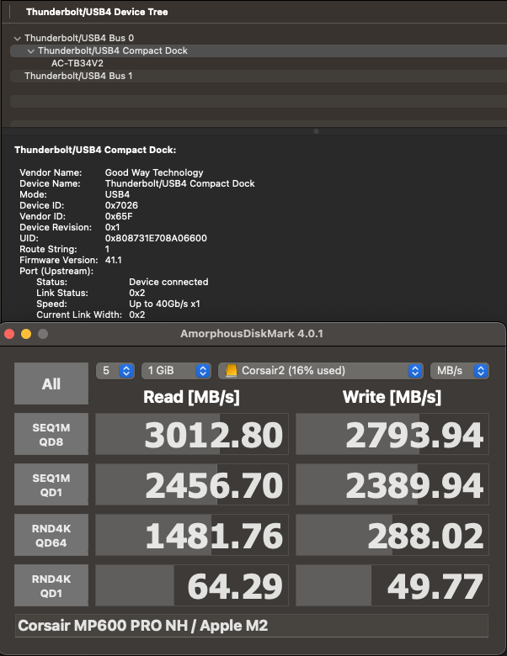The height and width of the screenshot is (656, 507).
Task: Click the 2456.70 read result
Action: [192, 484]
